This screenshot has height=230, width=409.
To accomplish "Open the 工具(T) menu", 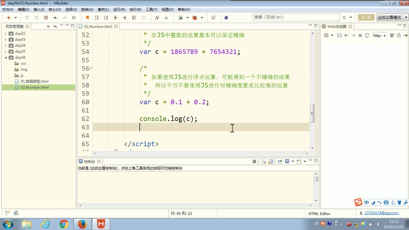I will (x=151, y=10).
